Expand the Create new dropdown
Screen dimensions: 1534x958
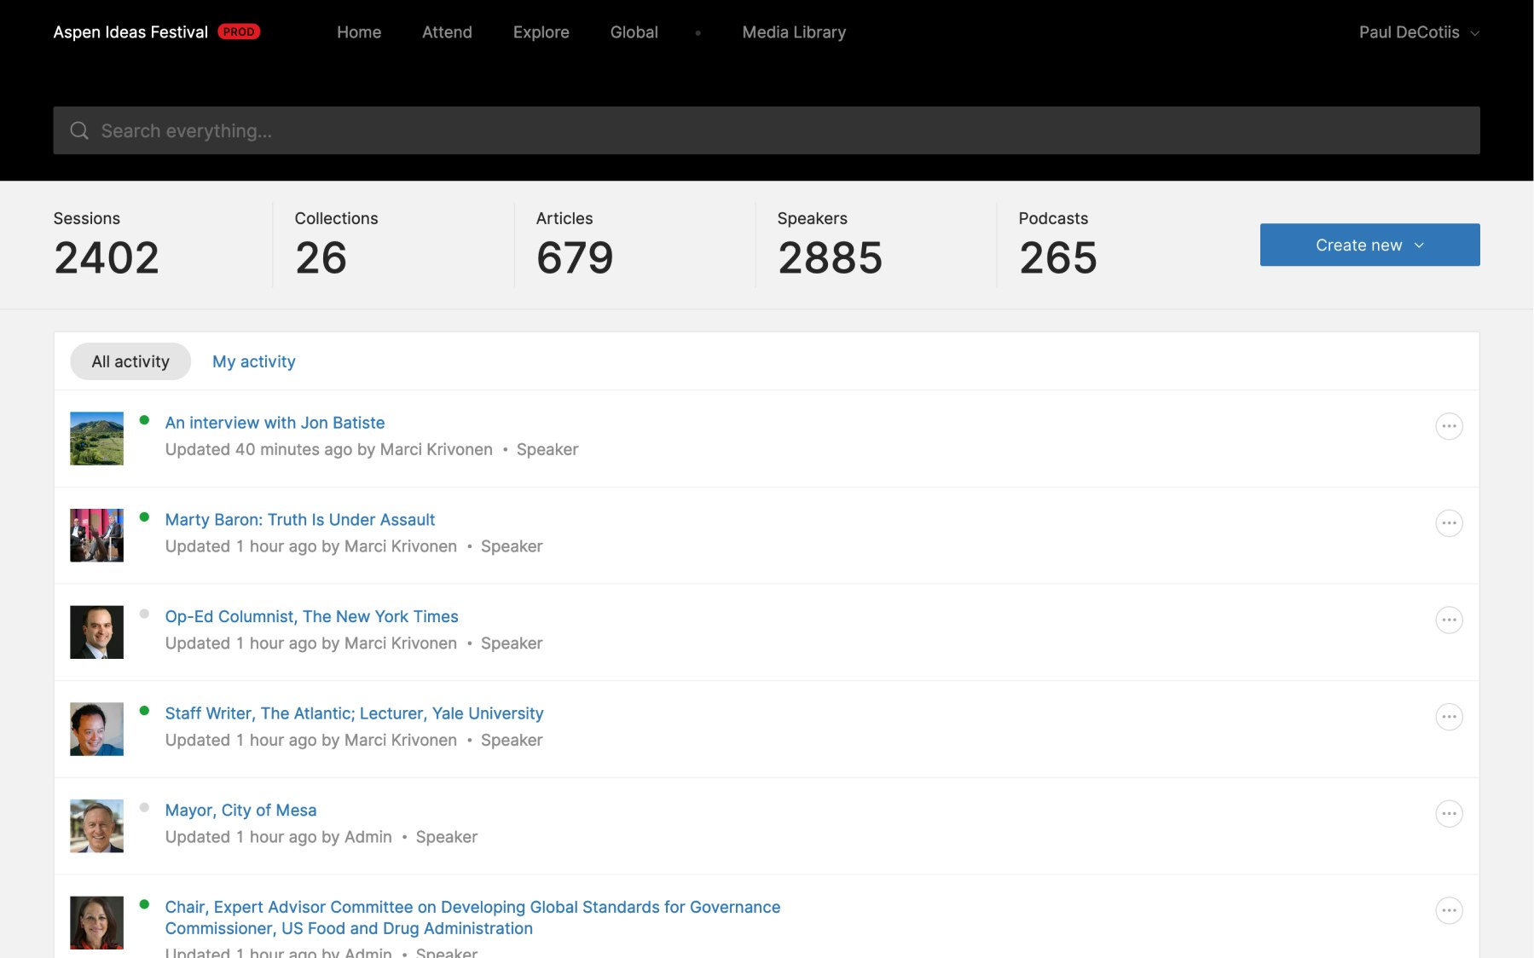pyautogui.click(x=1369, y=245)
